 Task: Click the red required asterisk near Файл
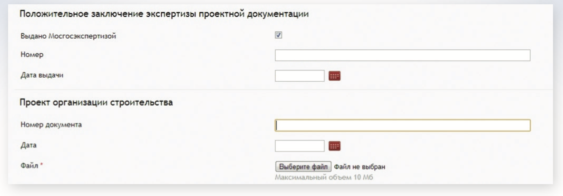[x=41, y=165]
